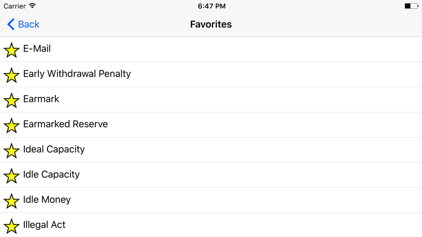This screenshot has height=237, width=422.
Task: Select the Earmark list item
Action: (x=211, y=100)
